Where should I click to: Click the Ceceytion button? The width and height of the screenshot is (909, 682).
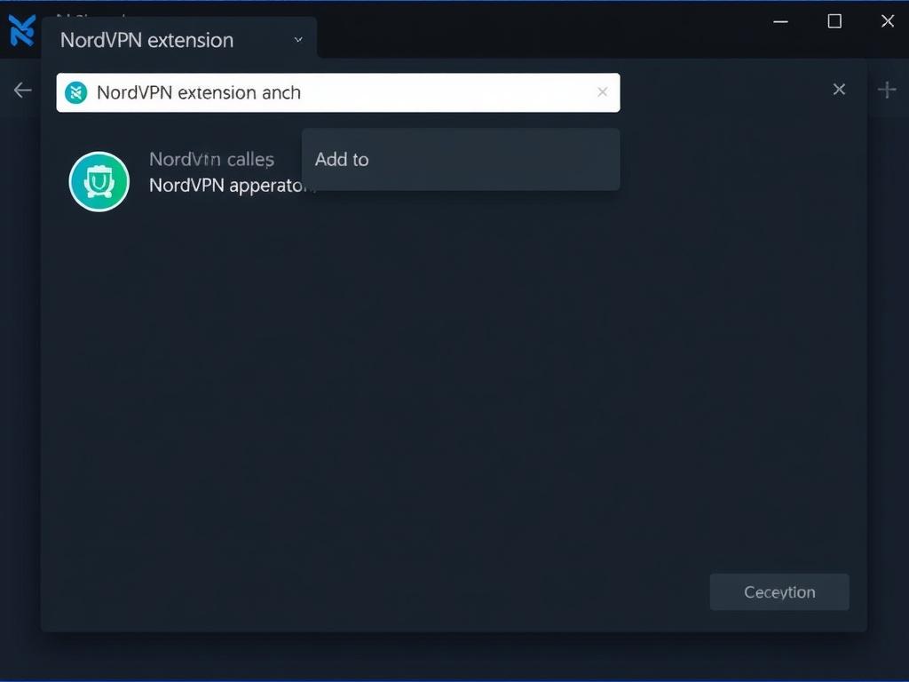click(x=779, y=592)
